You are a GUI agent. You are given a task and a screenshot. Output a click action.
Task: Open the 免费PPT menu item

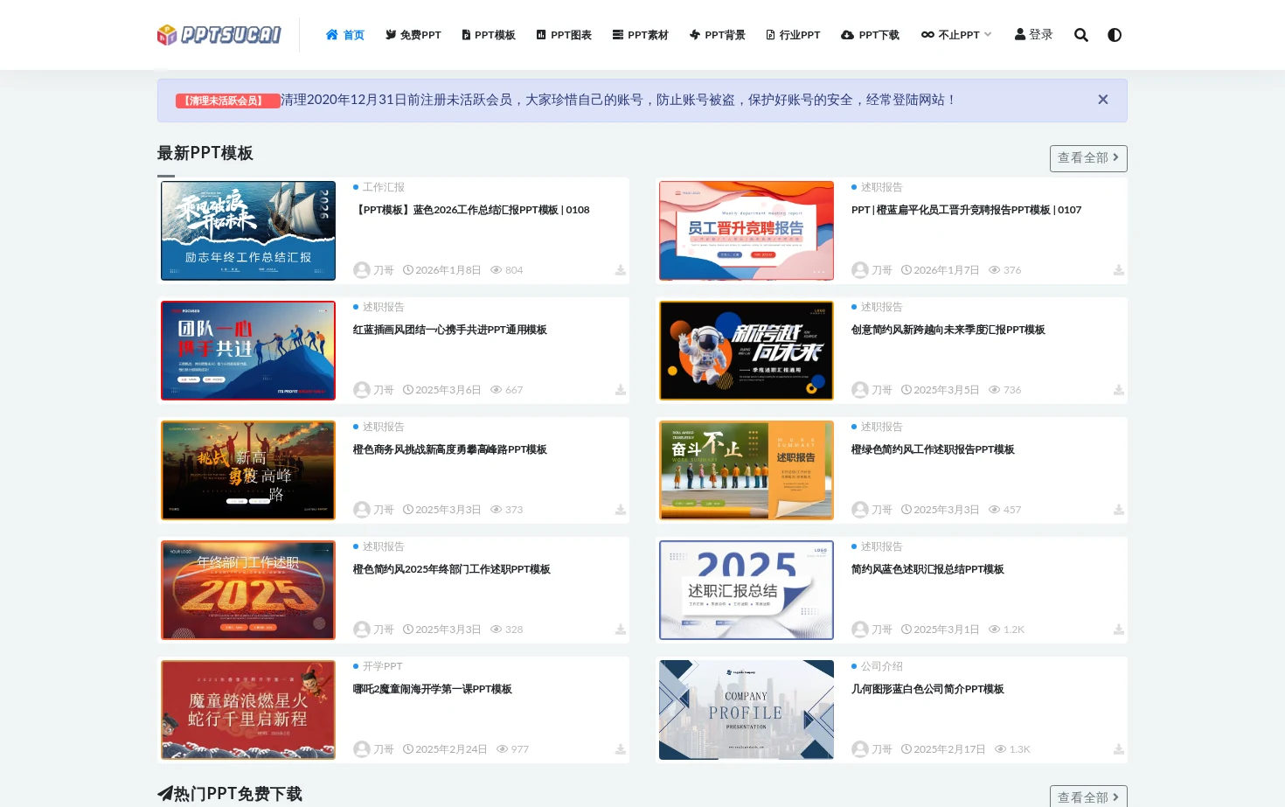413,35
